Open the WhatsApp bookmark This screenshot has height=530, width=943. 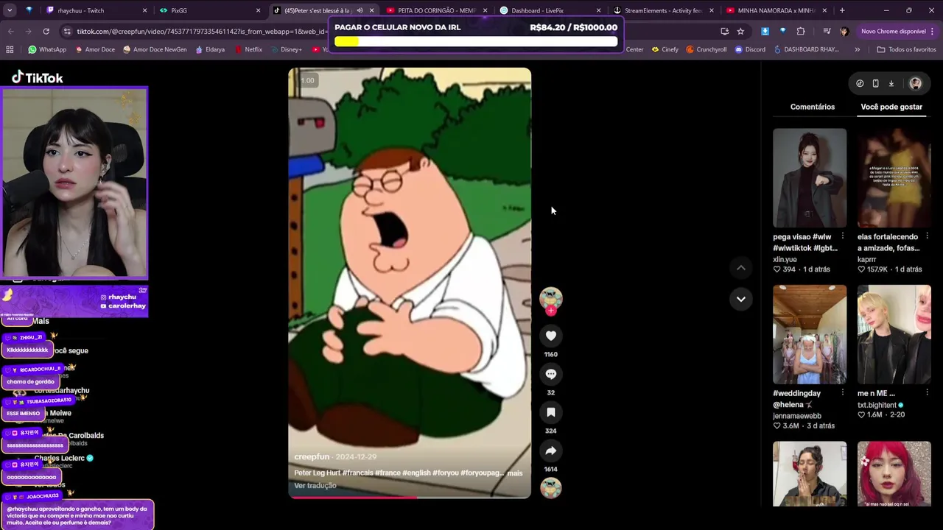(47, 49)
